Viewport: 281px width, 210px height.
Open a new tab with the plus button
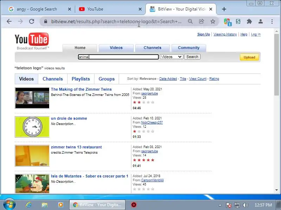(x=224, y=9)
